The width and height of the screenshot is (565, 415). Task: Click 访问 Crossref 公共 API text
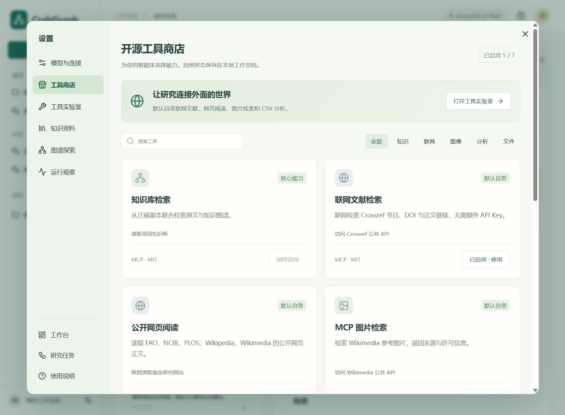362,234
